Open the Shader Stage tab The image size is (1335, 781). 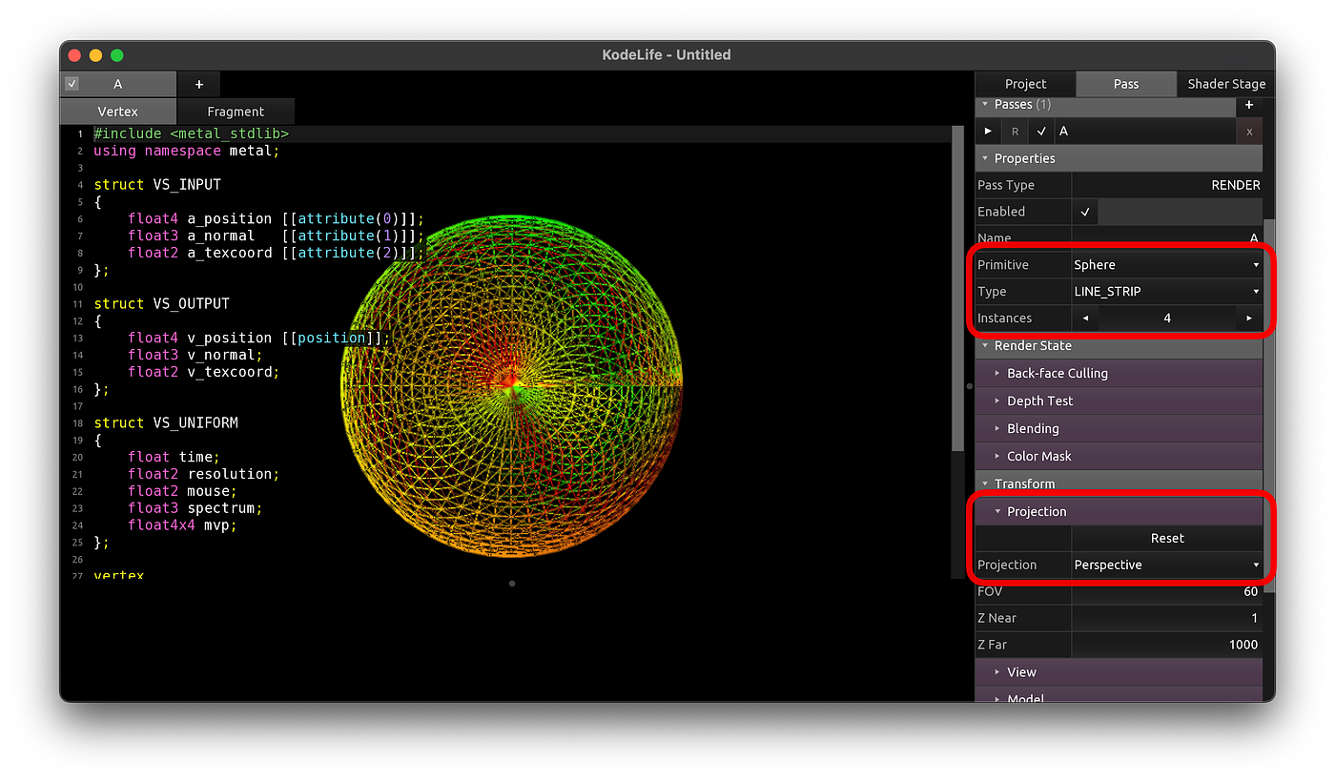click(x=1226, y=84)
